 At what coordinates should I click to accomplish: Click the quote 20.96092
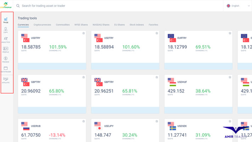click(31, 91)
